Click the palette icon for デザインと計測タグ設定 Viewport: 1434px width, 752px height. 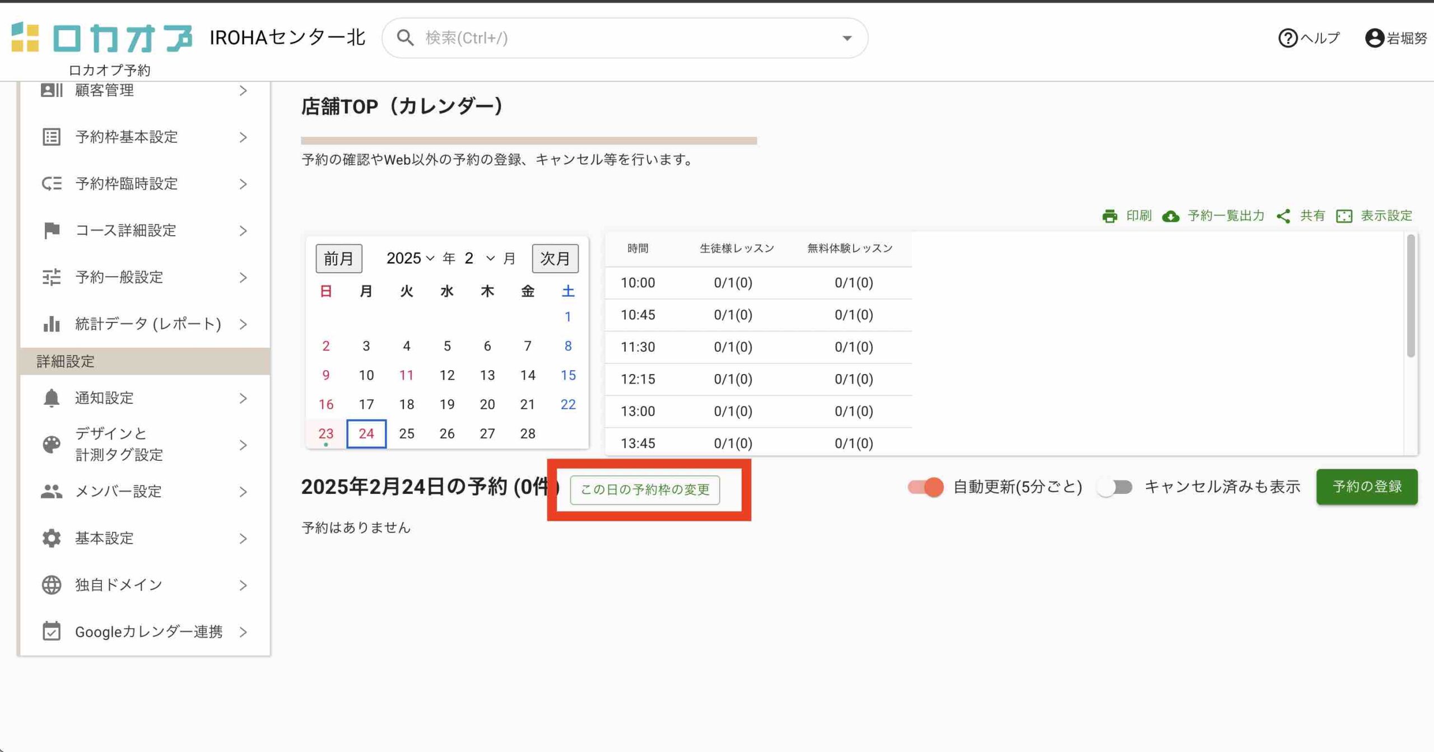[52, 445]
